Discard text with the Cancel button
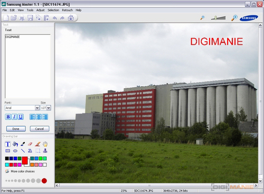 coord(40,129)
